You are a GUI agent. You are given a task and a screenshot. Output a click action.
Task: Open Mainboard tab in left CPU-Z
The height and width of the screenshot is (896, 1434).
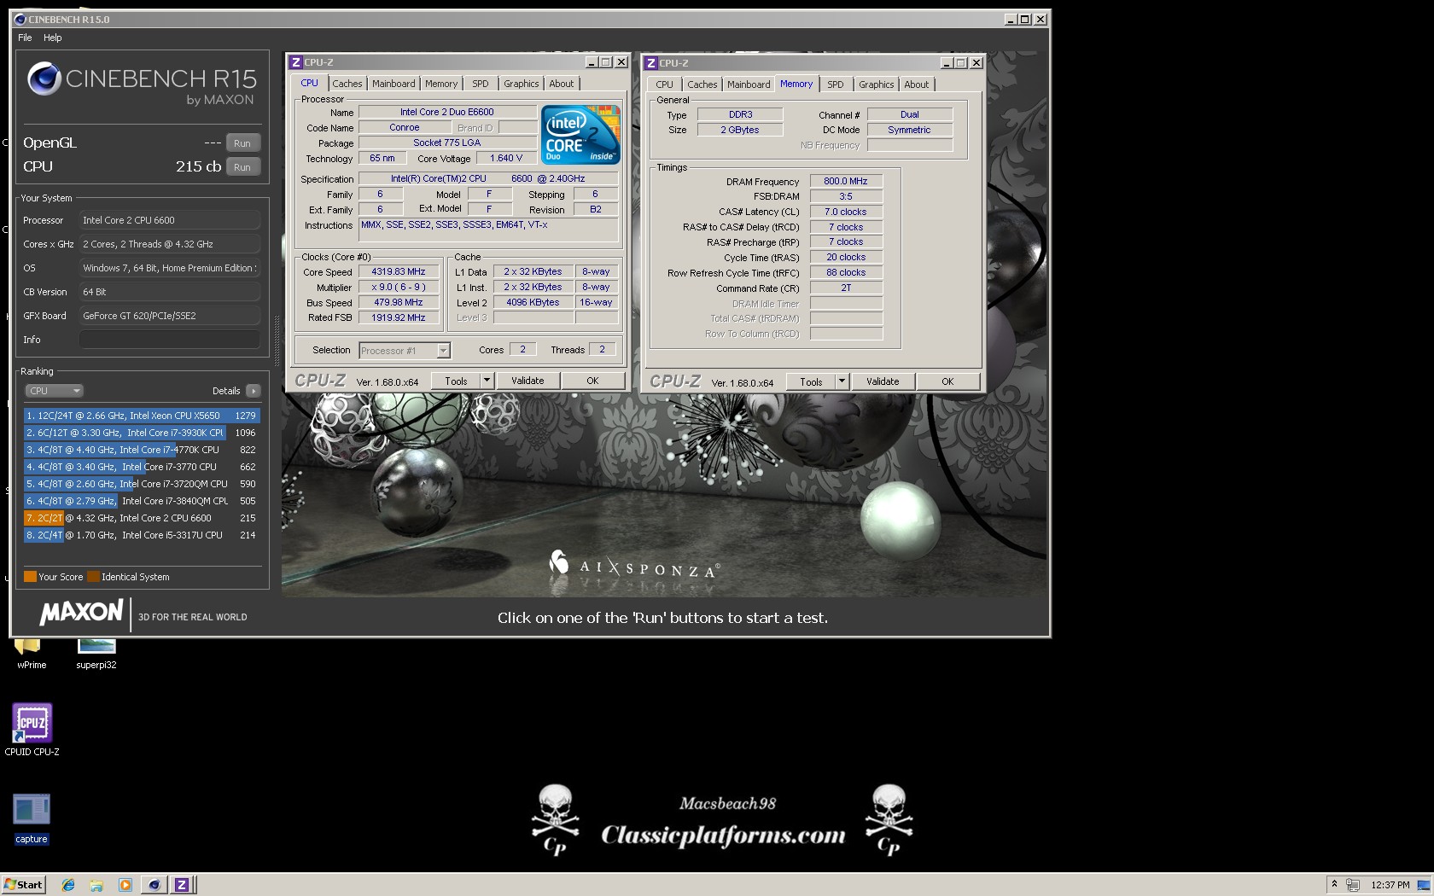(393, 84)
